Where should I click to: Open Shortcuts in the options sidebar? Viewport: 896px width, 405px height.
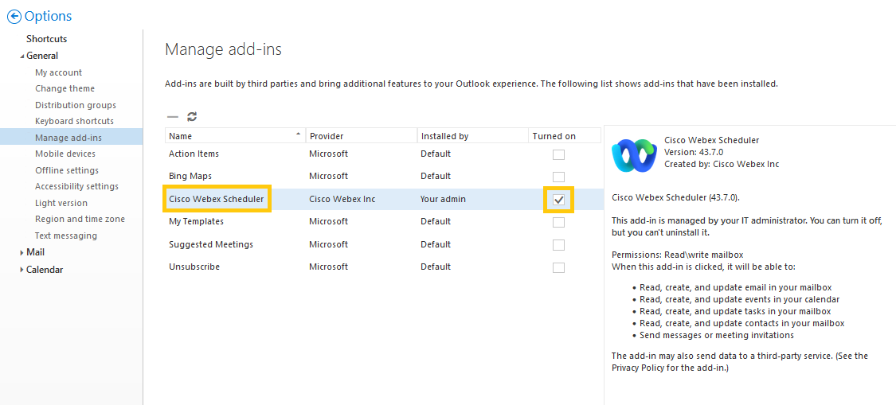46,39
